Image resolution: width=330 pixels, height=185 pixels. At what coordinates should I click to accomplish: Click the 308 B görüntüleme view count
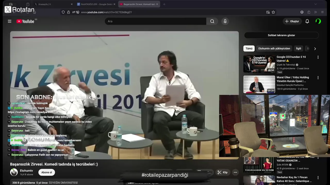click(24, 183)
